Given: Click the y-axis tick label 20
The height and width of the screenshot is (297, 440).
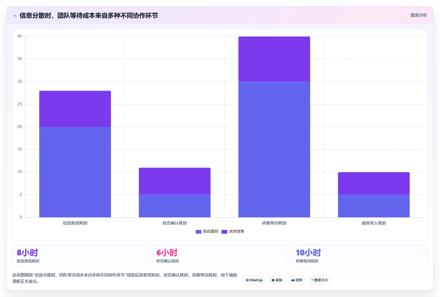Looking at the screenshot, I should point(19,127).
